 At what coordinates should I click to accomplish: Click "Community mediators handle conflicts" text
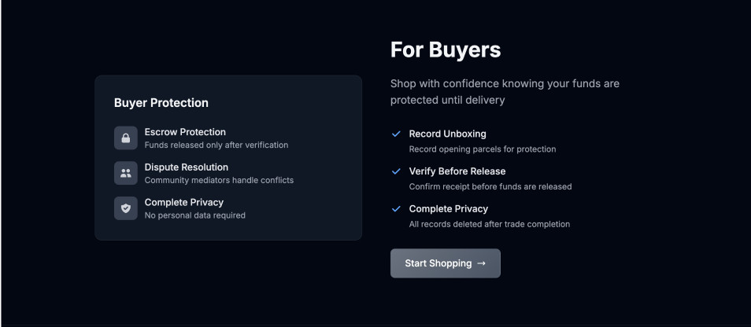219,180
